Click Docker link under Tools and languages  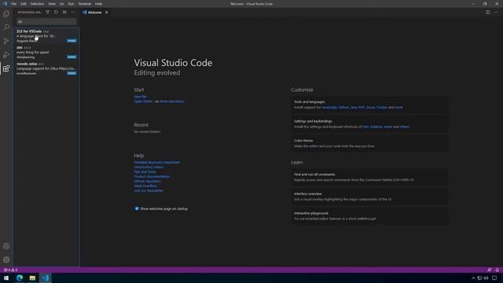[x=382, y=108]
